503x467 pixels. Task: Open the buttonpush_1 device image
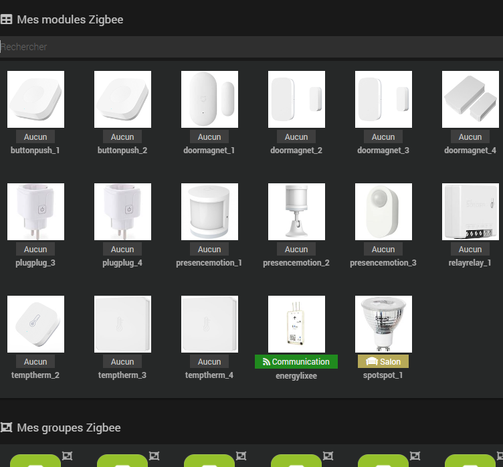(35, 99)
